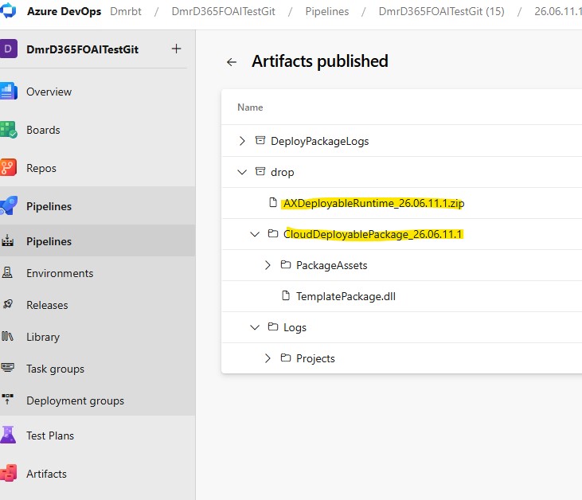The width and height of the screenshot is (582, 500).
Task: Expand the Projects folder
Action: (x=268, y=358)
